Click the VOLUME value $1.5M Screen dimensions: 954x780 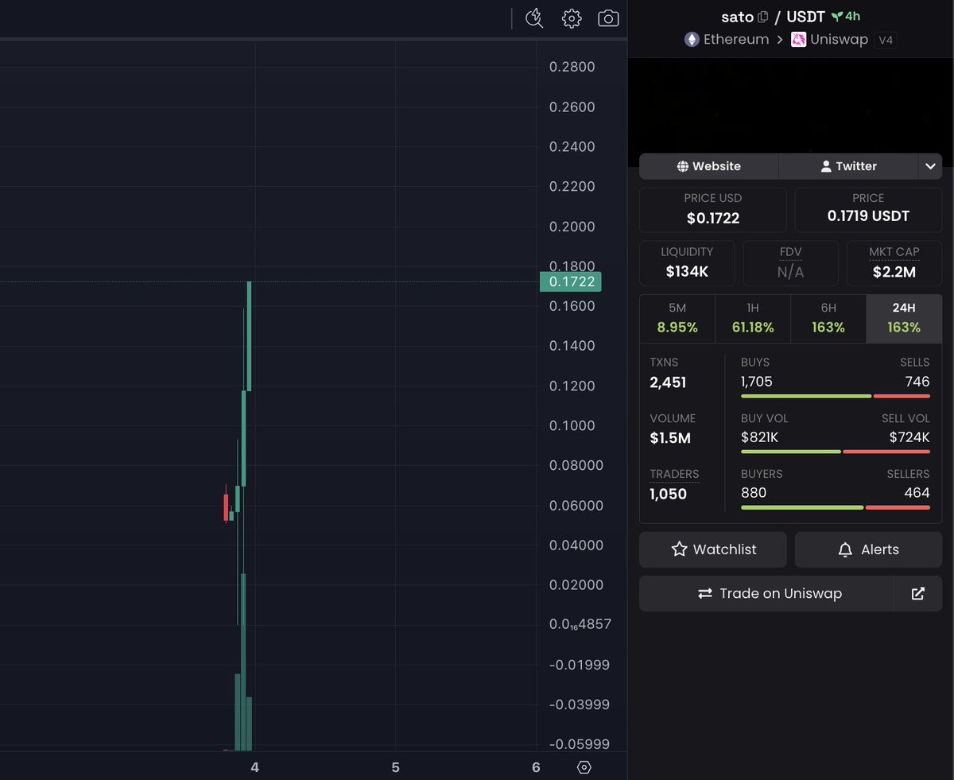(x=670, y=438)
